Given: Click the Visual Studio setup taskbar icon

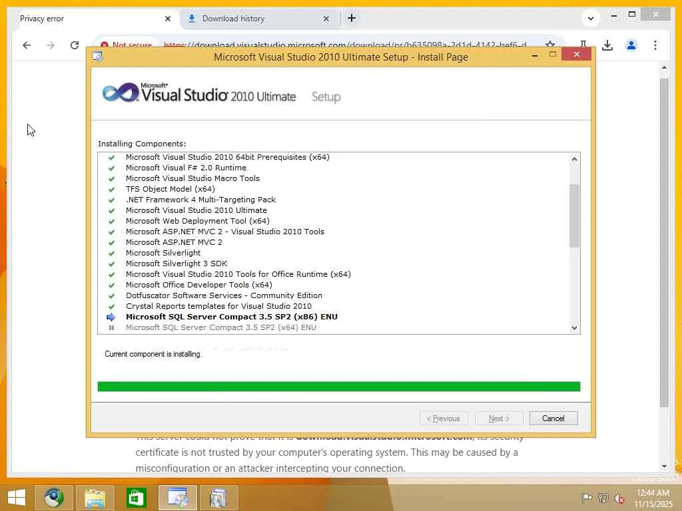Looking at the screenshot, I should pos(177,498).
